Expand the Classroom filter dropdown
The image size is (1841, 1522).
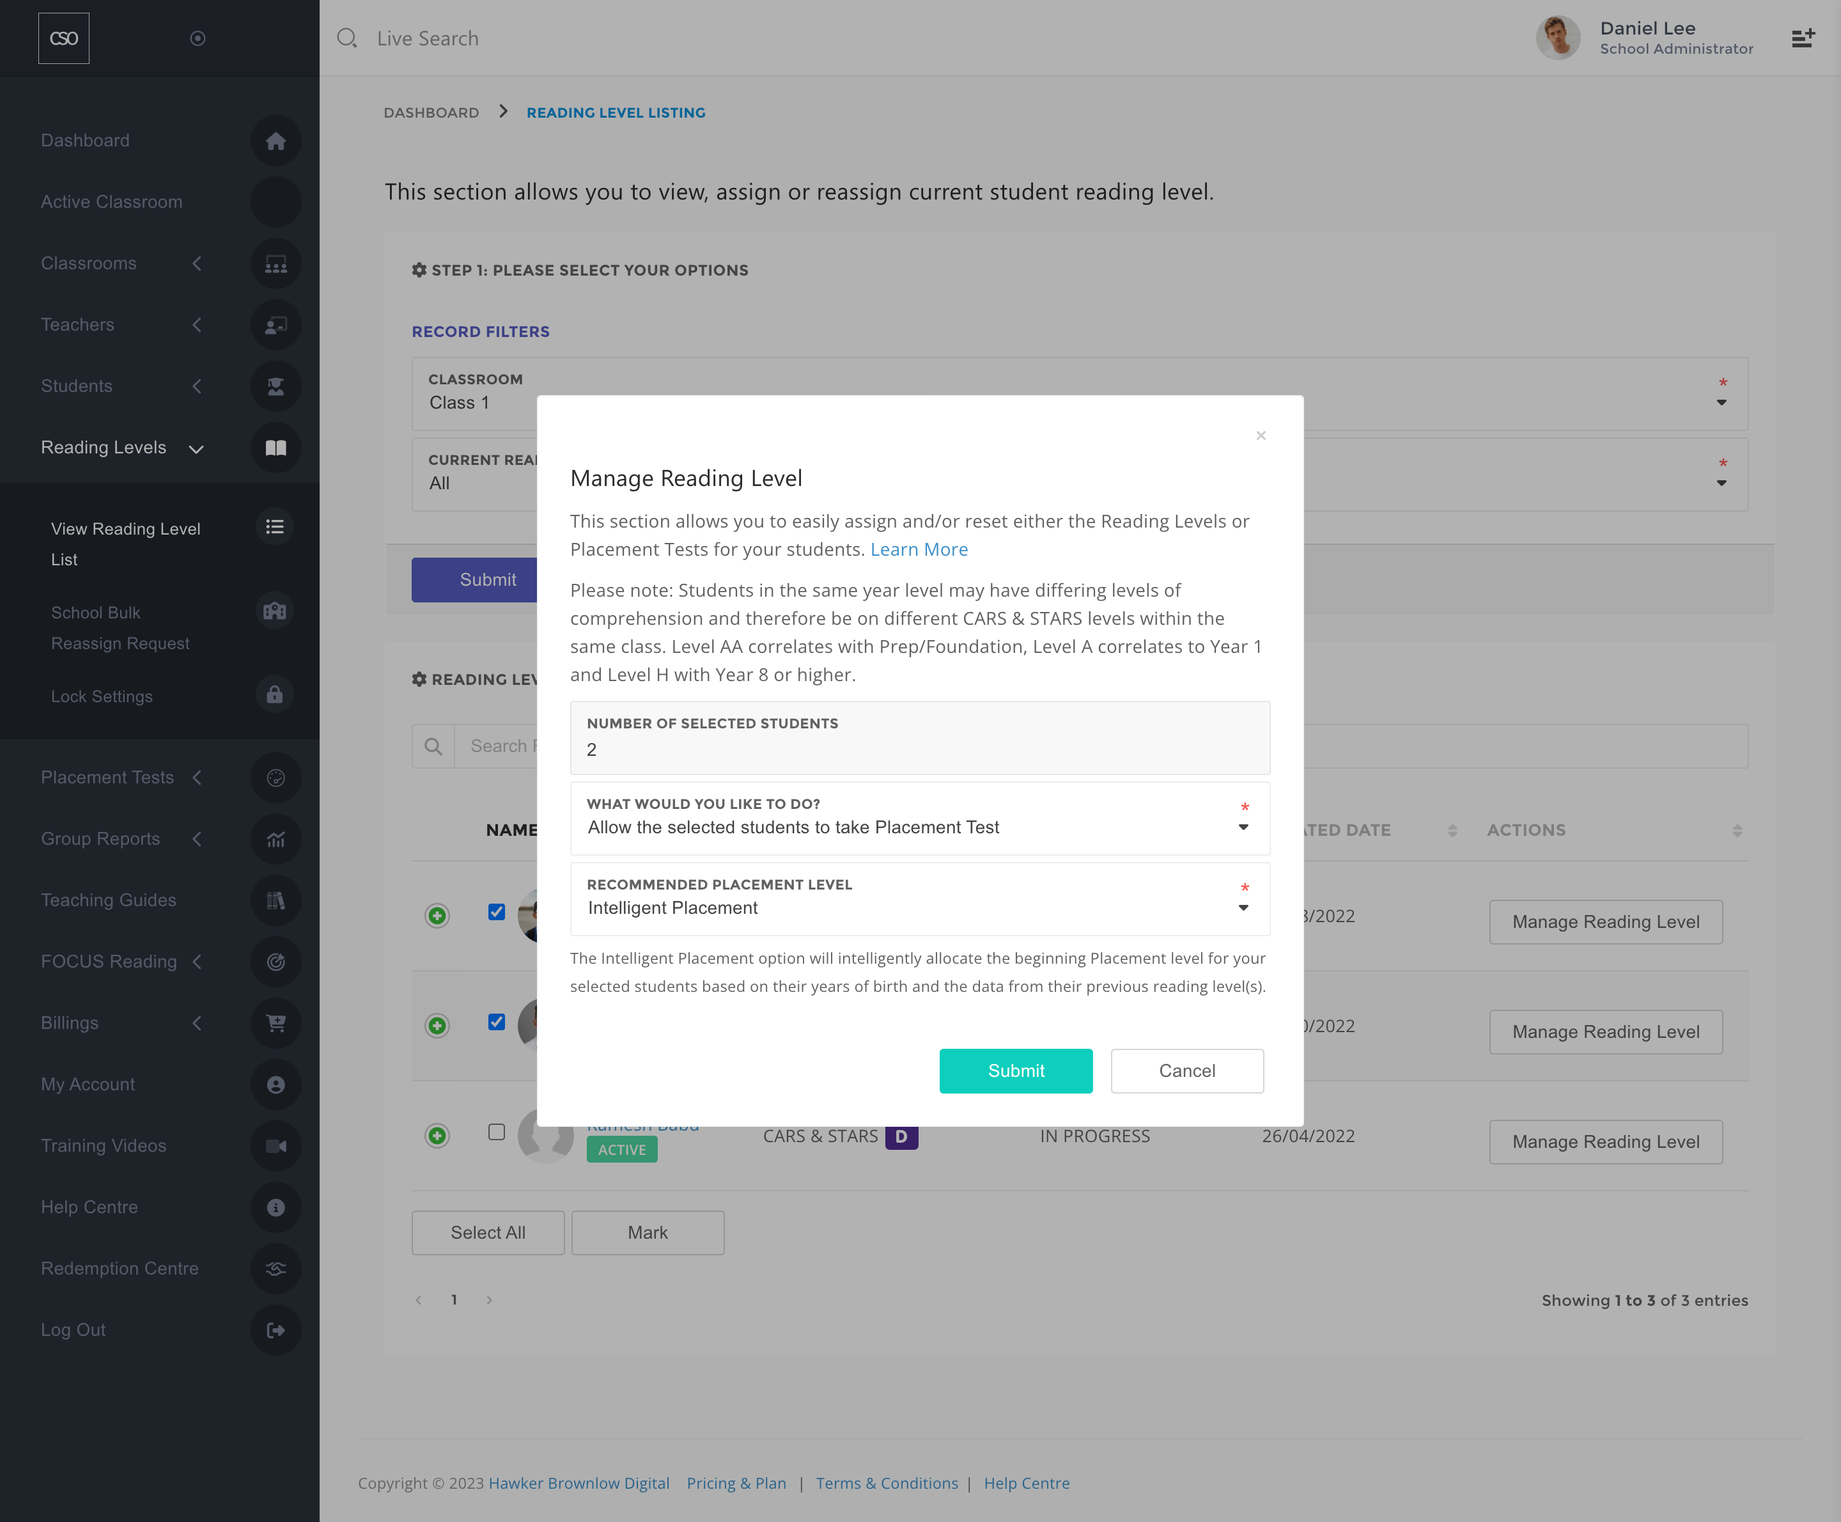coord(1721,402)
